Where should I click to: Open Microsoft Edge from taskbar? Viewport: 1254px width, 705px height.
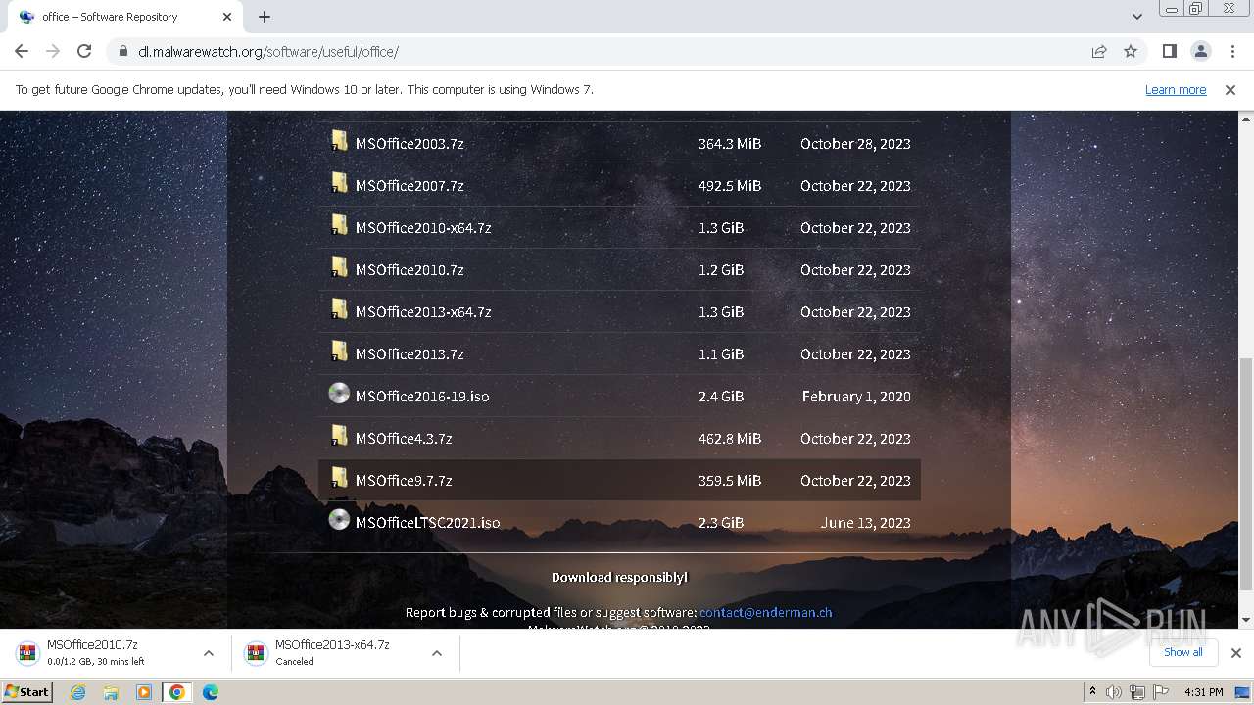(x=211, y=692)
